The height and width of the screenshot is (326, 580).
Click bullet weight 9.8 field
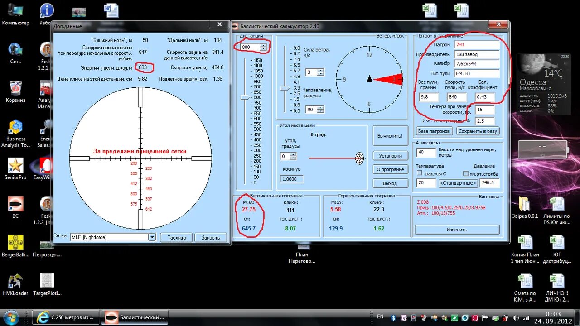tap(428, 97)
